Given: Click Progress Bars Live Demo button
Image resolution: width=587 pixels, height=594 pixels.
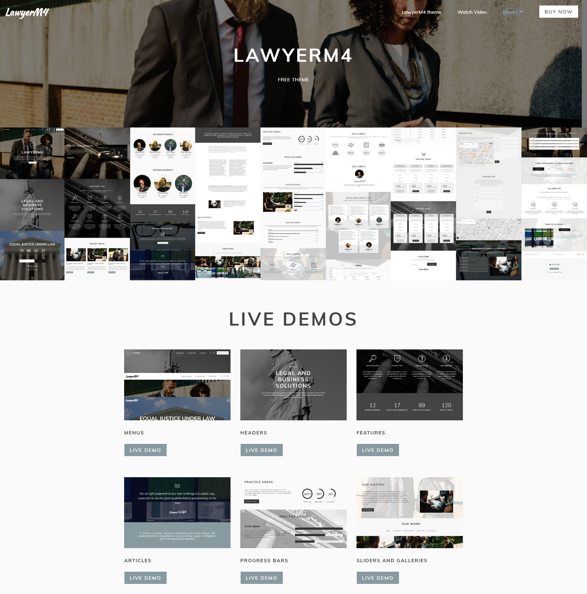Looking at the screenshot, I should (261, 577).
